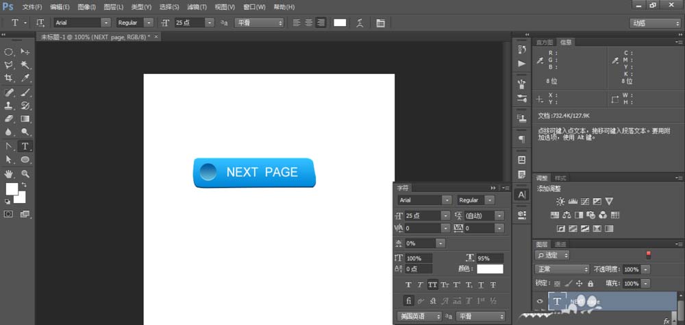The image size is (685, 325).
Task: Switch to the 直方图 tab
Action: tap(545, 42)
